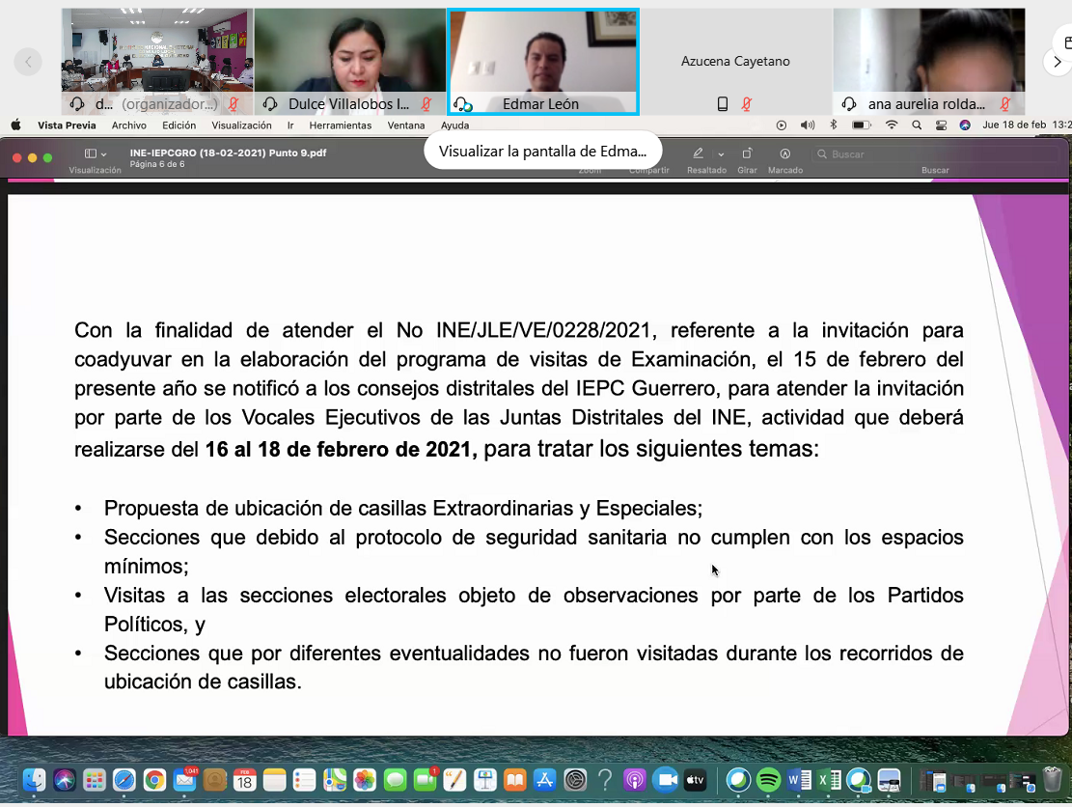Select the Marcado markup tool icon

click(785, 153)
